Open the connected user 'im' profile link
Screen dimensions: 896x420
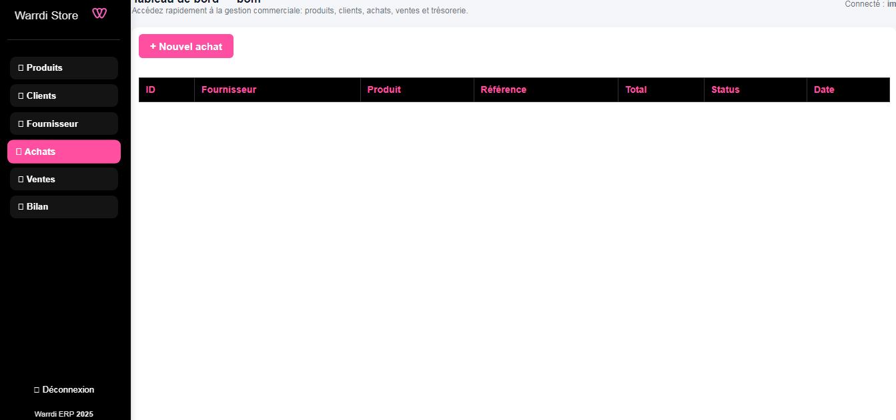[x=892, y=4]
